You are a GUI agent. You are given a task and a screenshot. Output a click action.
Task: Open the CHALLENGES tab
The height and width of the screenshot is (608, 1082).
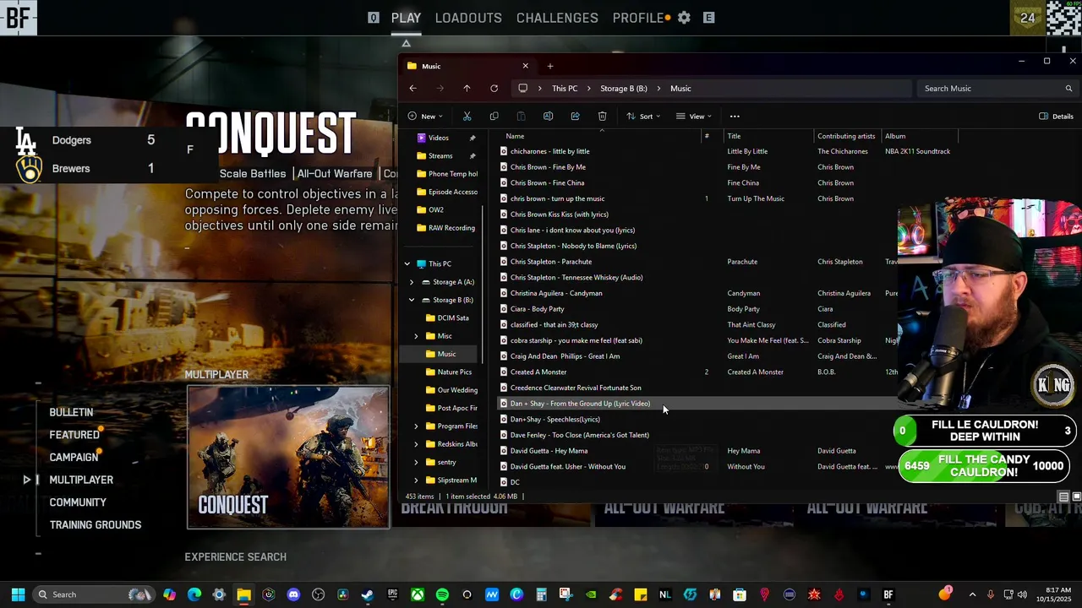click(557, 18)
